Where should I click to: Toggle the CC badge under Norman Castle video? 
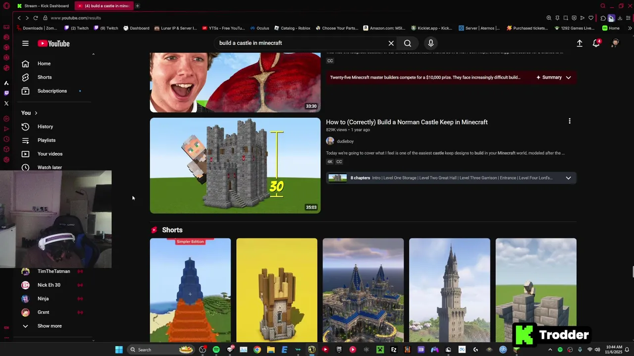pyautogui.click(x=339, y=162)
